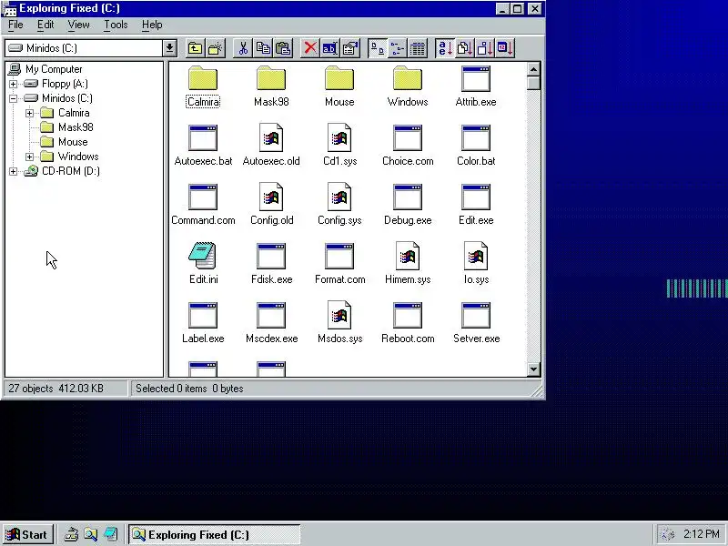
Task: Click the Format.com file name label
Action: [339, 279]
